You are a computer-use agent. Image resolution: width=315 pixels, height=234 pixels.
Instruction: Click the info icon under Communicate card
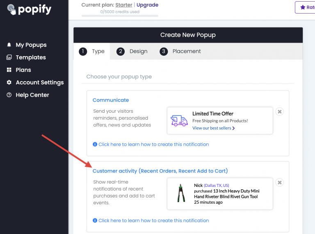pos(95,144)
